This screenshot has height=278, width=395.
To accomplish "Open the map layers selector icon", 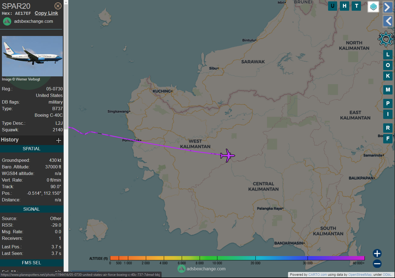I will click(x=373, y=7).
